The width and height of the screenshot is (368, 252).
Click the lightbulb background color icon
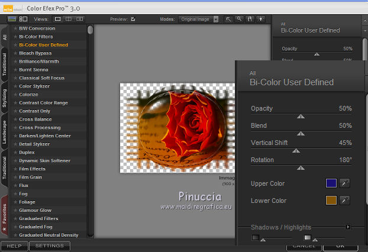[261, 19]
